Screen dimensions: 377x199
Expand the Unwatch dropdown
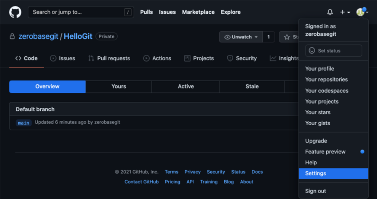coord(241,37)
